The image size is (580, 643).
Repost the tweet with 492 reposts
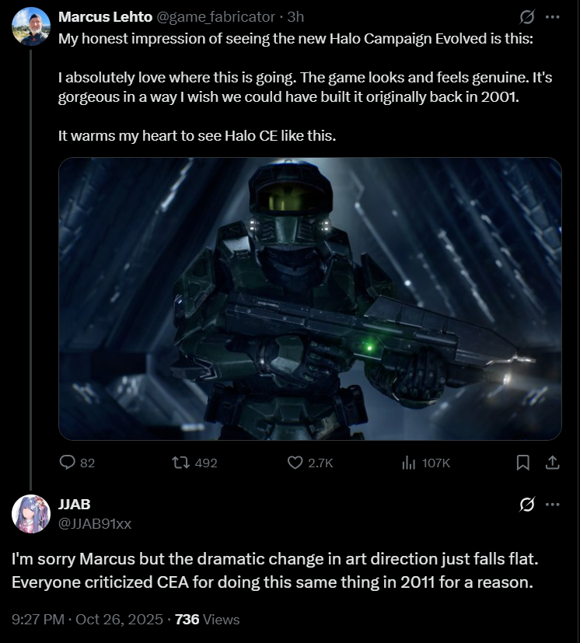pos(194,463)
